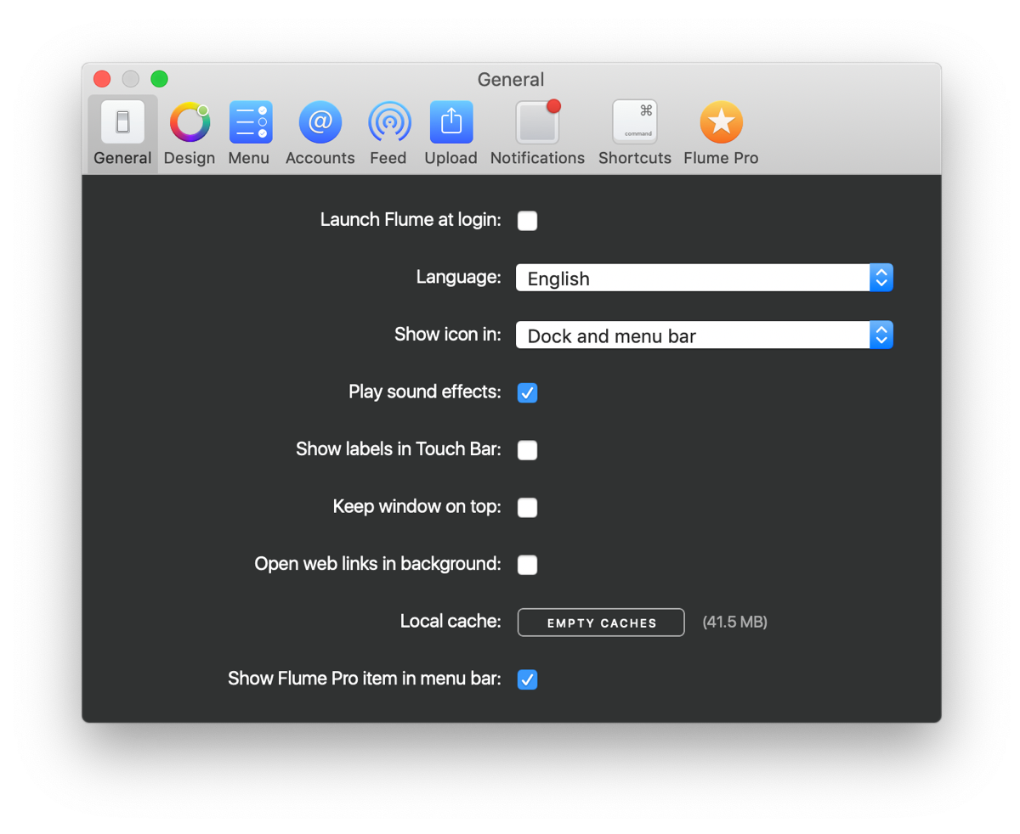
Task: Enable Launch Flume at login checkbox
Action: click(x=527, y=221)
